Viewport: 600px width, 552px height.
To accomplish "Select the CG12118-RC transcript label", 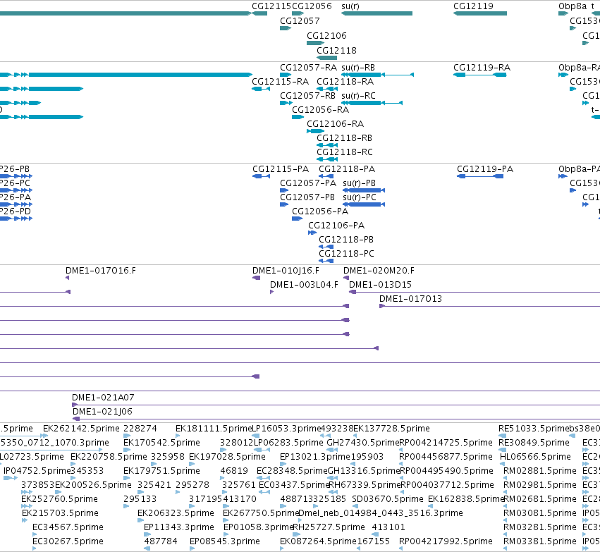I will point(345,152).
